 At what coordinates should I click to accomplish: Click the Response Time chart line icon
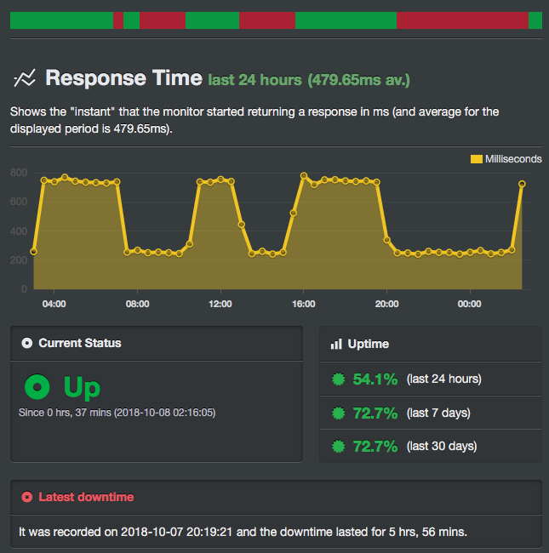(24, 79)
